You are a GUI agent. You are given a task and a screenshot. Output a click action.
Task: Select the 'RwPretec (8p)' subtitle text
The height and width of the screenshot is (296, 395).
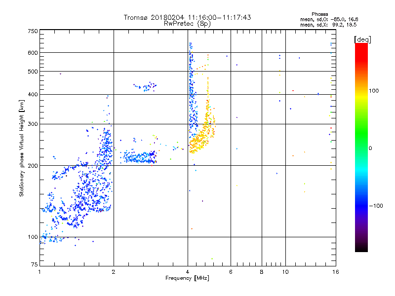(x=187, y=24)
